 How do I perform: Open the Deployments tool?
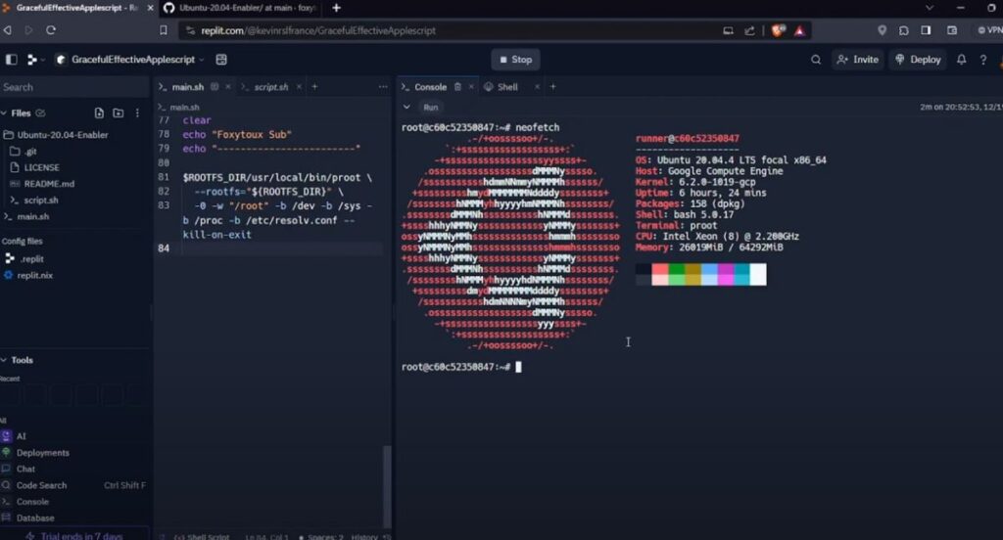coord(42,453)
